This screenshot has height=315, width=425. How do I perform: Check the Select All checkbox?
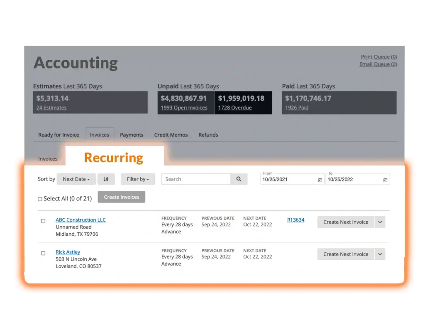[40, 199]
